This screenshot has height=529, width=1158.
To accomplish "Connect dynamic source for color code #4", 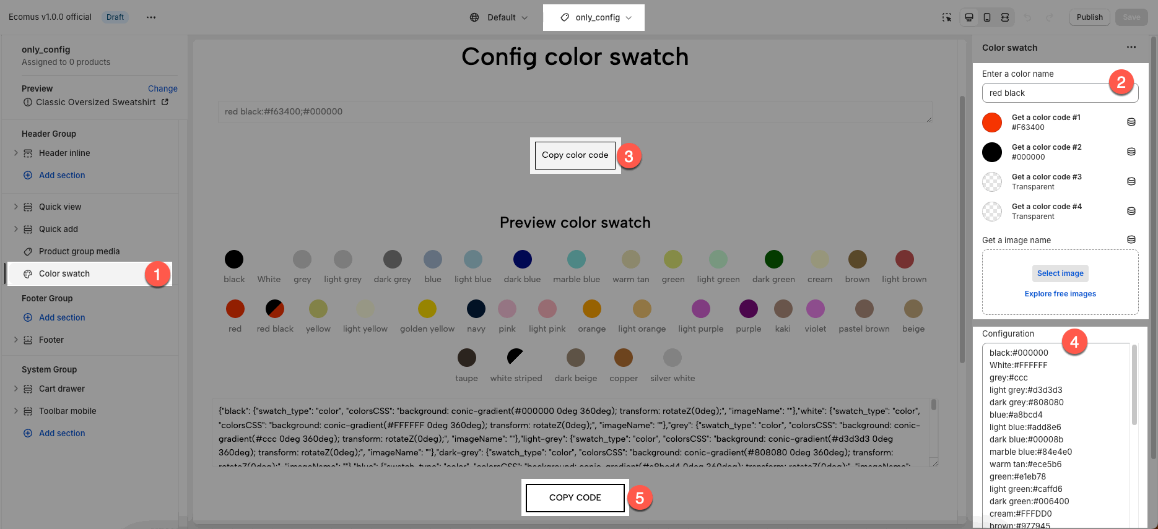I will (1131, 211).
